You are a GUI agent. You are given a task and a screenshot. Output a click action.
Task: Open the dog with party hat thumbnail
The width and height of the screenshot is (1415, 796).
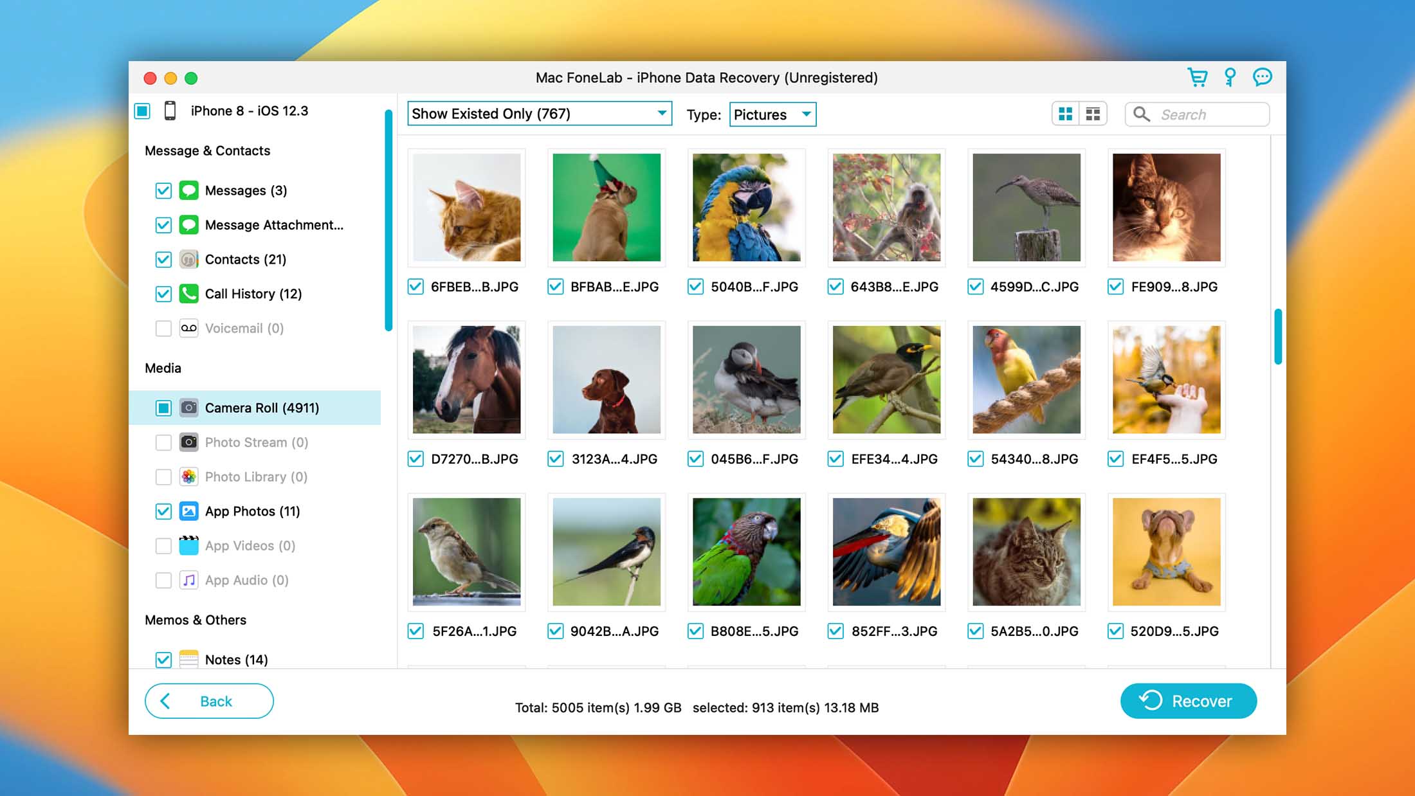click(x=607, y=207)
